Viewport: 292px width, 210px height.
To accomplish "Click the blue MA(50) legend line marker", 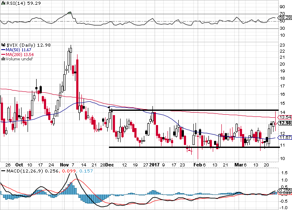I will click(x=3, y=50).
